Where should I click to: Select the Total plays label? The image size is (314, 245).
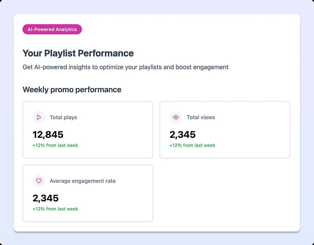point(63,117)
